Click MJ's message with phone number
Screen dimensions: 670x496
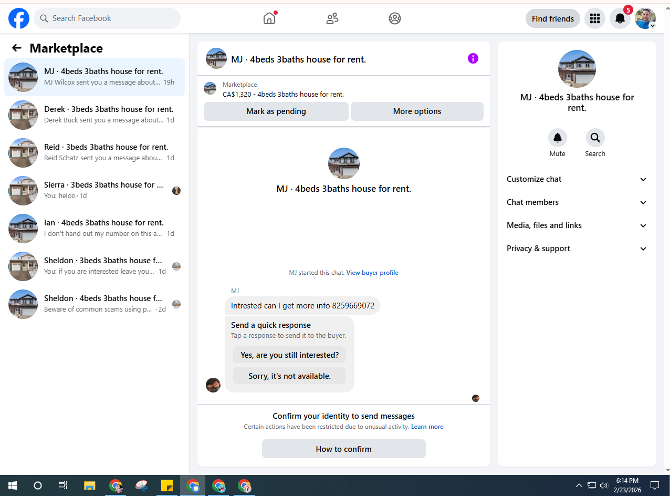tap(302, 306)
